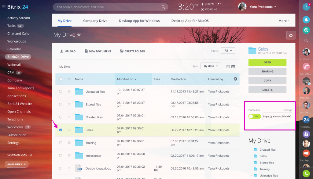Open the Sort By date dropdown
The image size is (313, 179).
click(211, 66)
